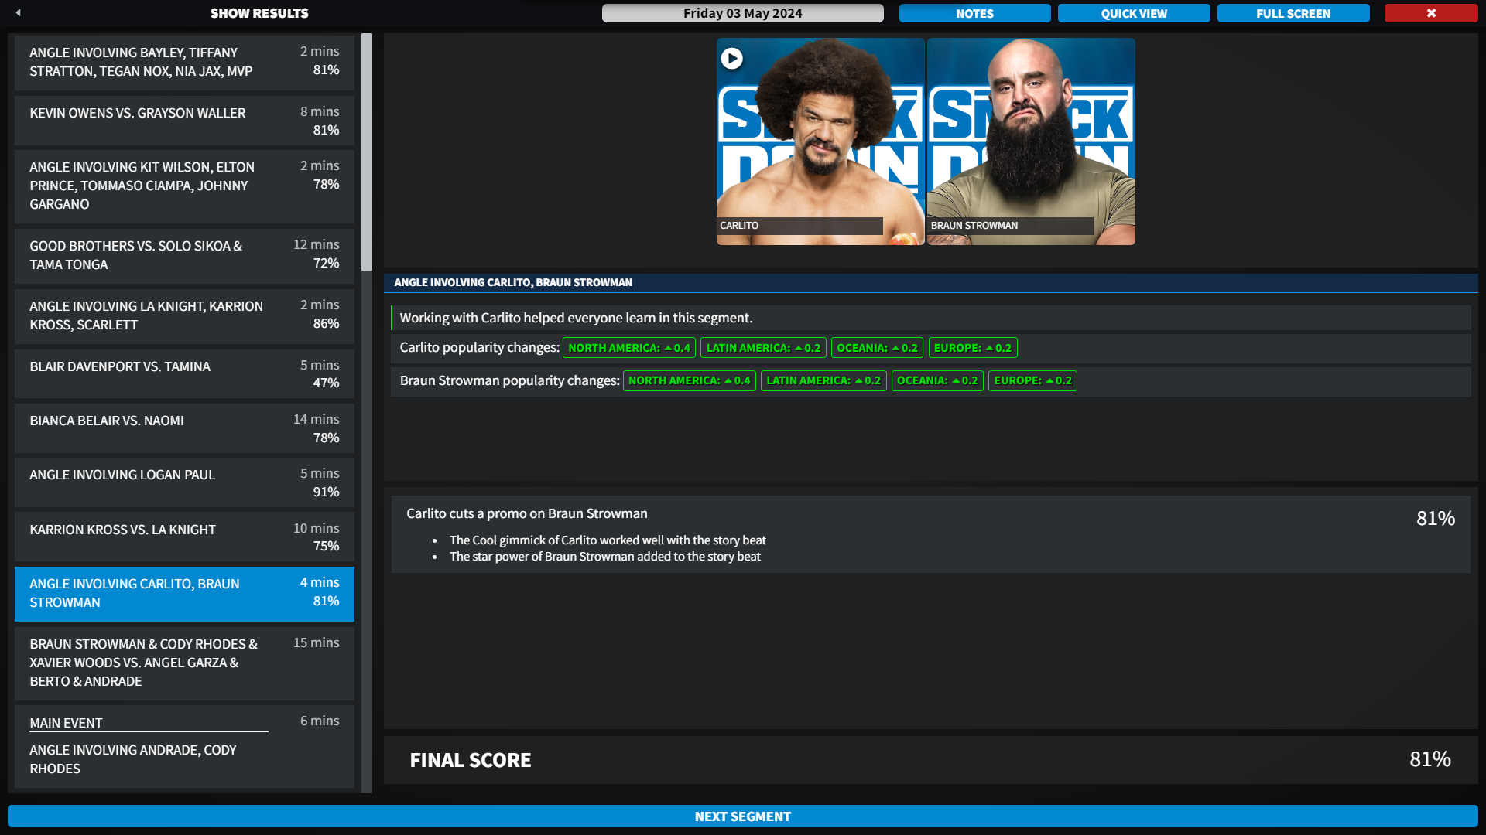Click the segment list vertical scrollbar
The image size is (1486, 835).
coord(367,152)
